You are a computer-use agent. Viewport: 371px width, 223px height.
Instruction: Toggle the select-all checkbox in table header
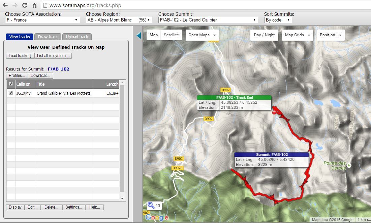click(11, 84)
